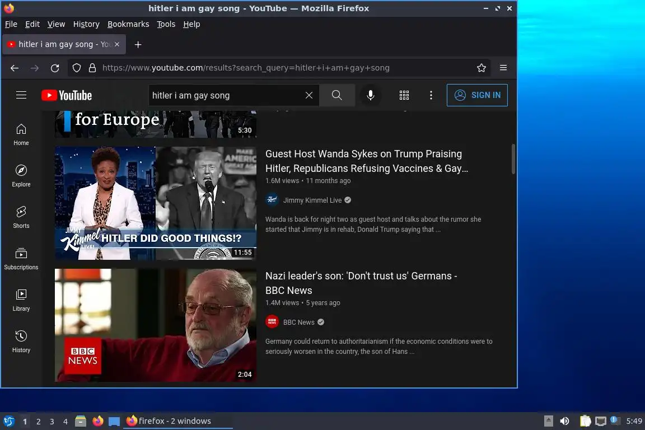645x430 pixels.
Task: Click the '1.6M views' metadata text
Action: (282, 181)
